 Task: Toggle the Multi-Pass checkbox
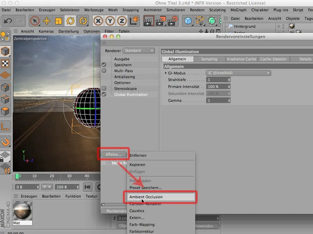pos(104,71)
